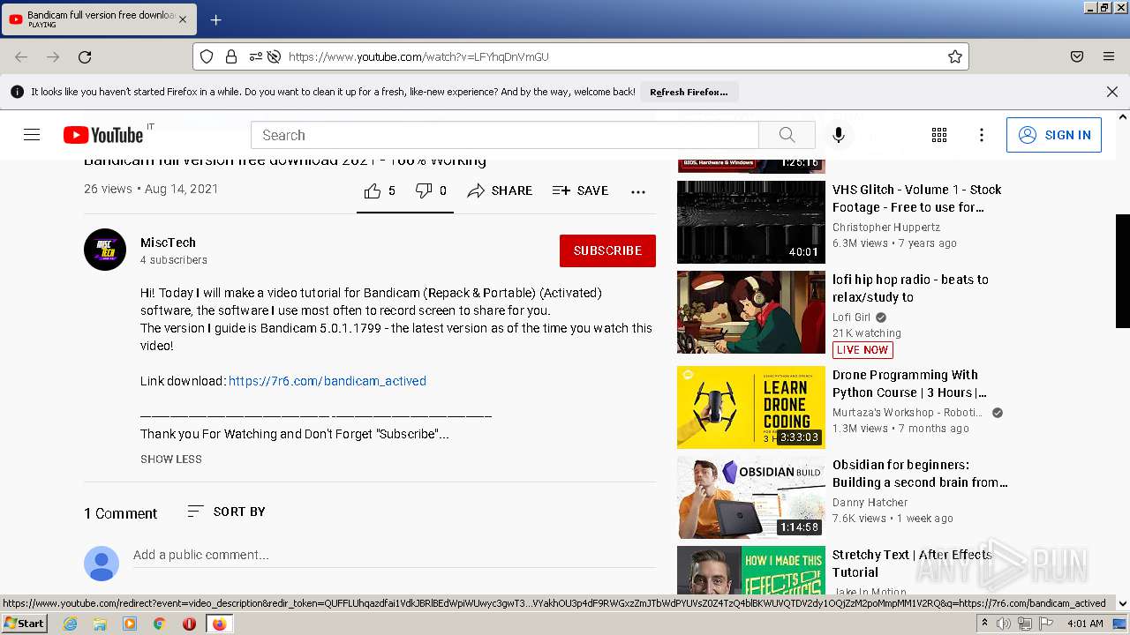Open the Windows Start menu
This screenshot has width=1130, height=635.
point(25,624)
